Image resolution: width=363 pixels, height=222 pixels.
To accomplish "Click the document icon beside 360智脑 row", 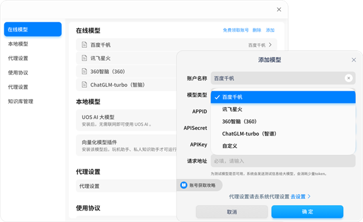I will pos(84,71).
